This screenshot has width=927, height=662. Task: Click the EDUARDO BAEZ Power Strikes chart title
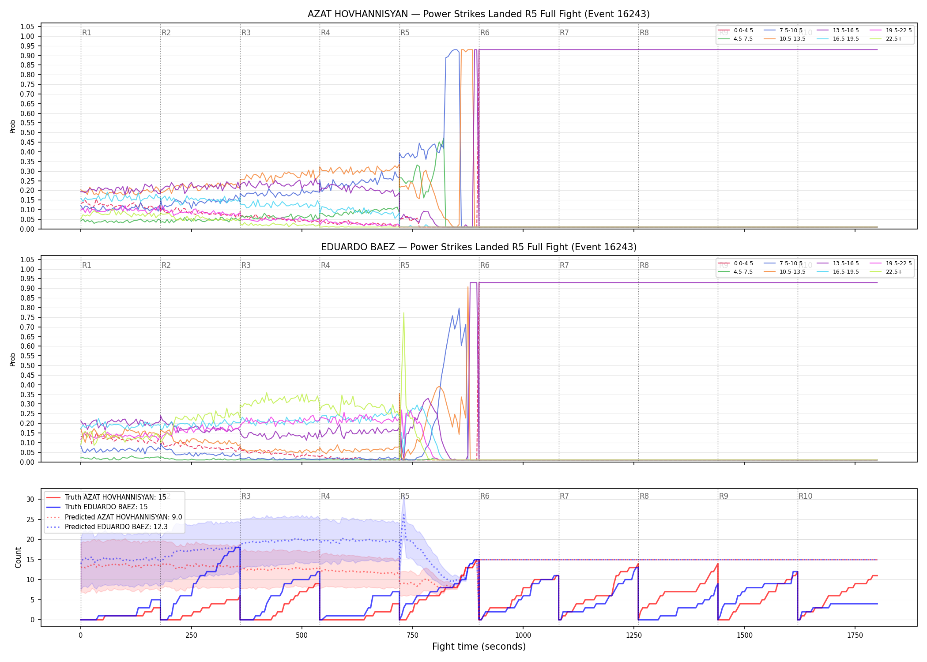[479, 247]
